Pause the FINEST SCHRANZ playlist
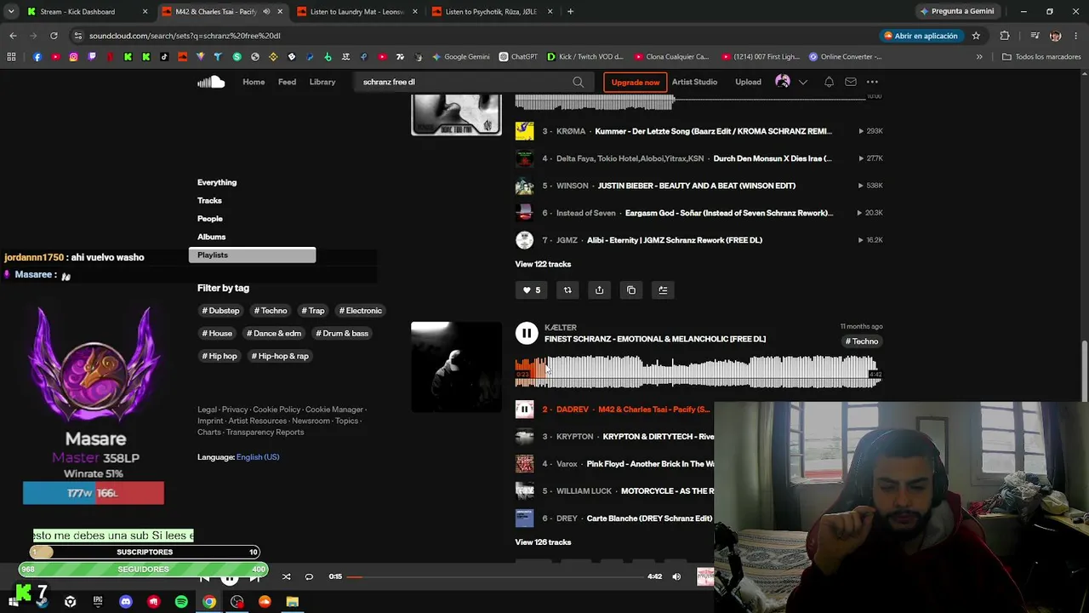Viewport: 1089px width, 613px height. click(x=527, y=334)
